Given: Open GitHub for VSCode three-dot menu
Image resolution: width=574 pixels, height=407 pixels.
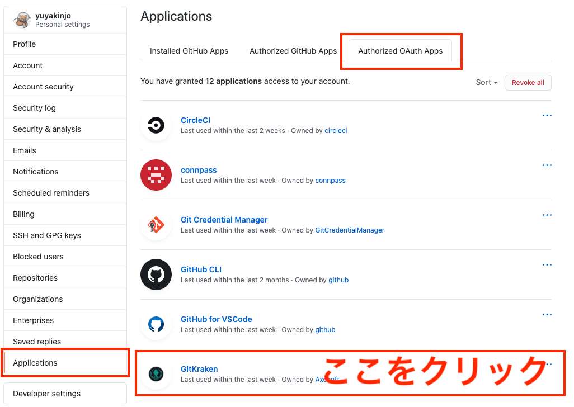Looking at the screenshot, I should pyautogui.click(x=547, y=315).
